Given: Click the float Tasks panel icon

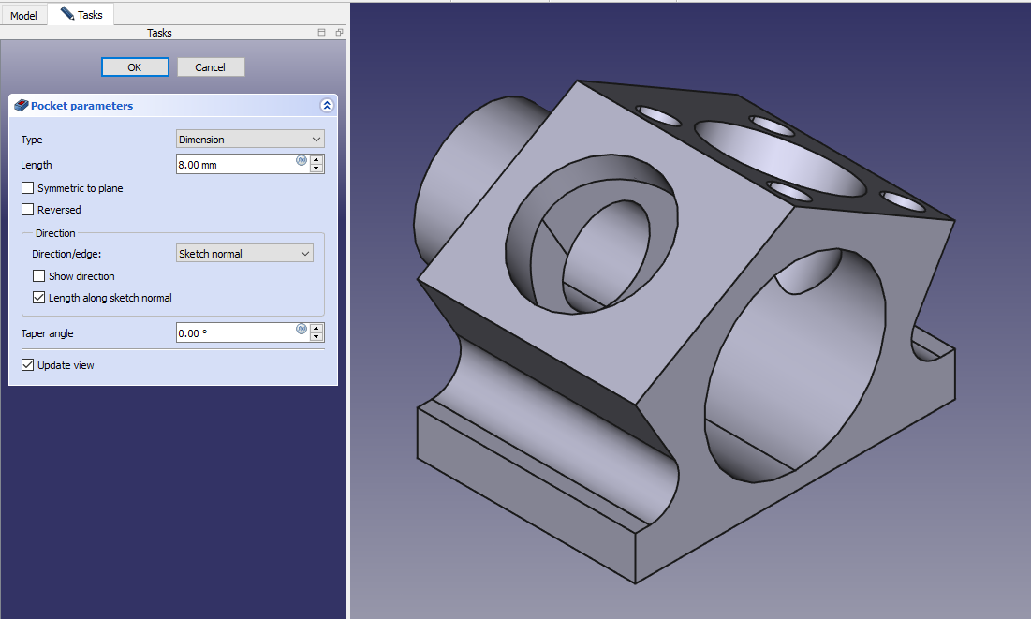Looking at the screenshot, I should coord(339,33).
